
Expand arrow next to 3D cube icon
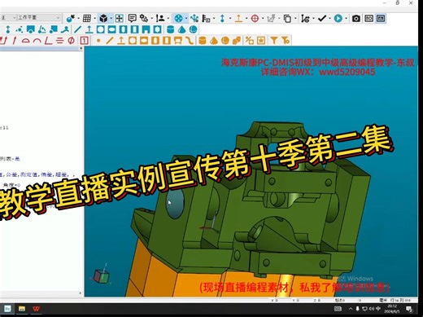(x=111, y=19)
